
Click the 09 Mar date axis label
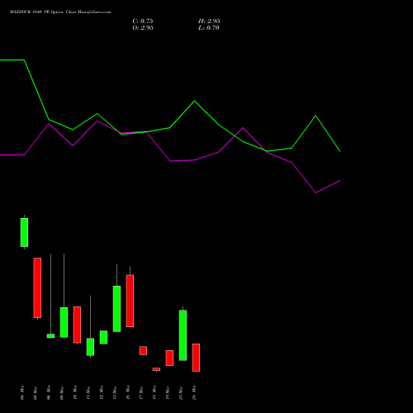click(x=62, y=392)
